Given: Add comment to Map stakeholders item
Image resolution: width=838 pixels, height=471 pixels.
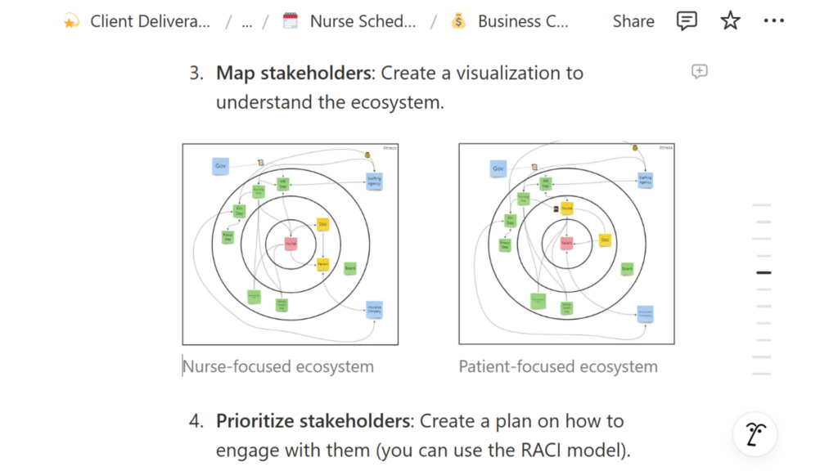Looking at the screenshot, I should [699, 72].
